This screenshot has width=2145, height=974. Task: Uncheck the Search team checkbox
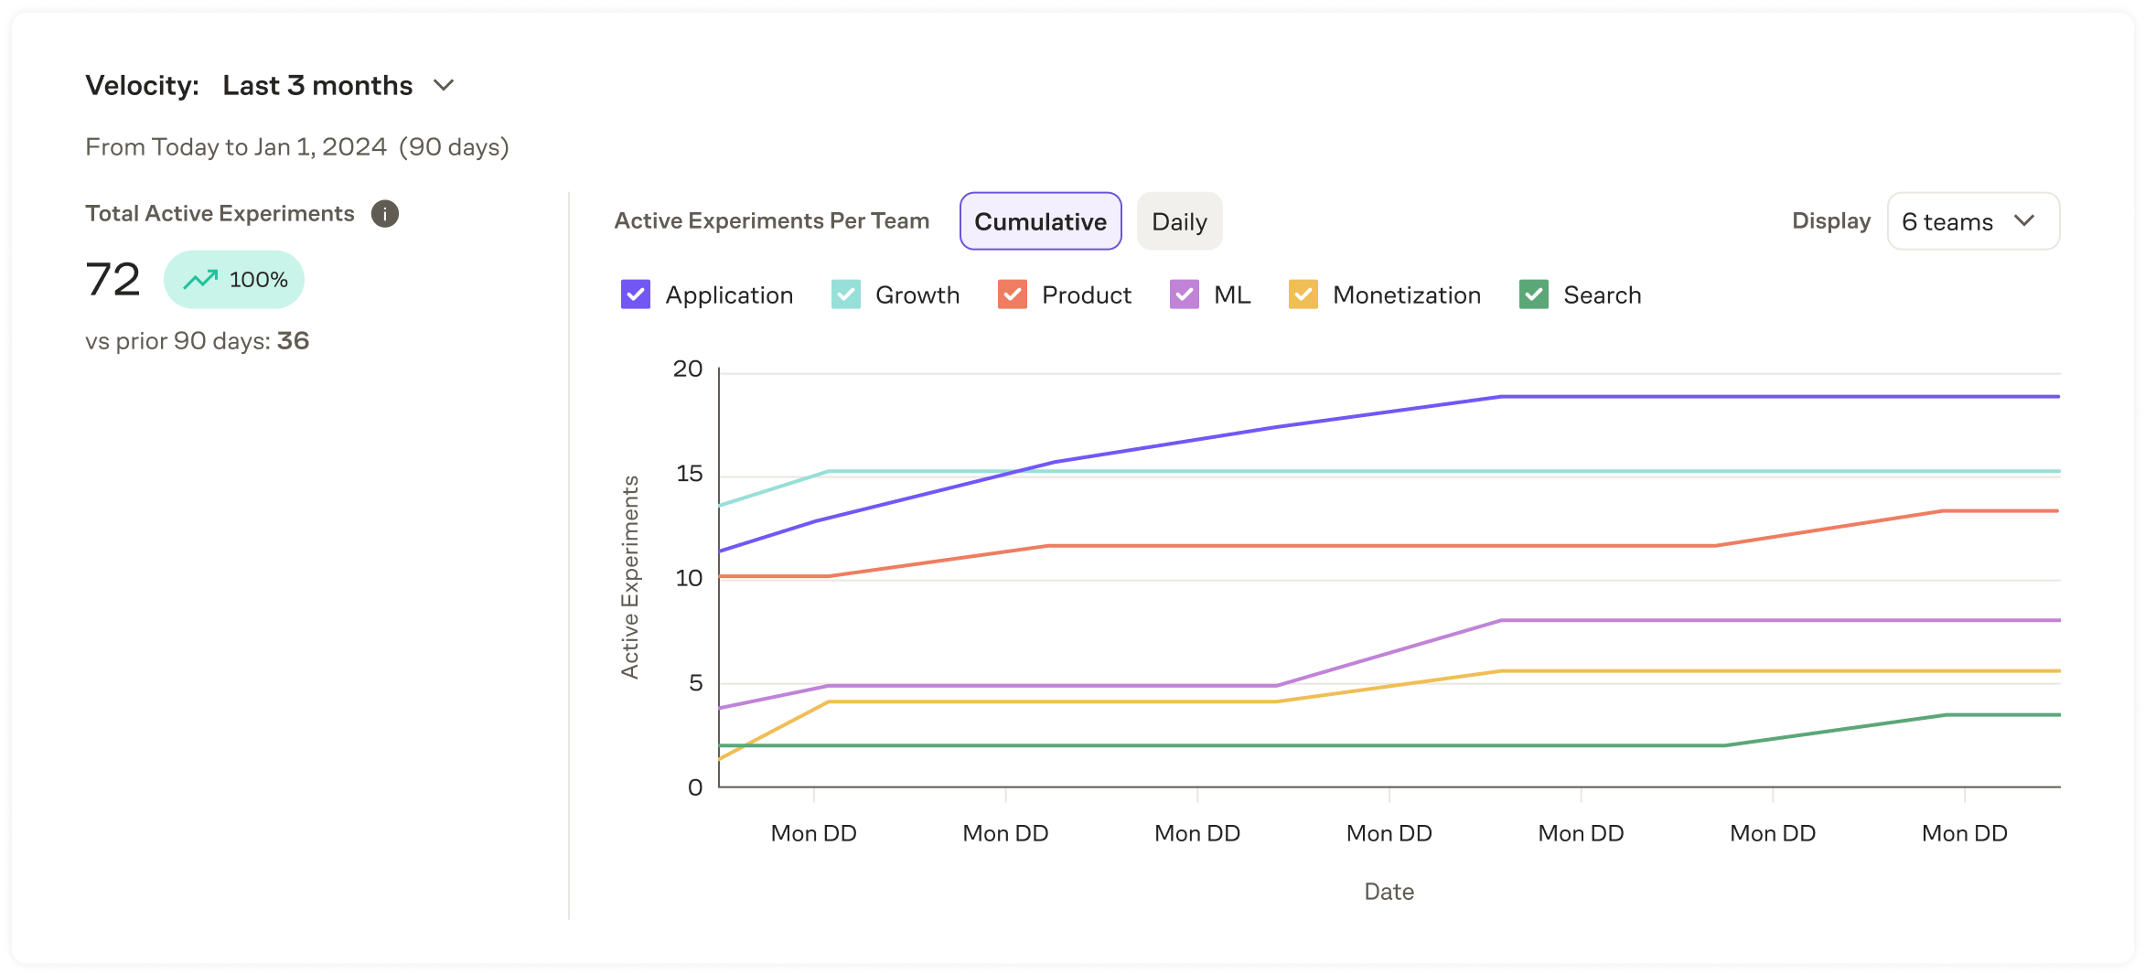coord(1534,295)
